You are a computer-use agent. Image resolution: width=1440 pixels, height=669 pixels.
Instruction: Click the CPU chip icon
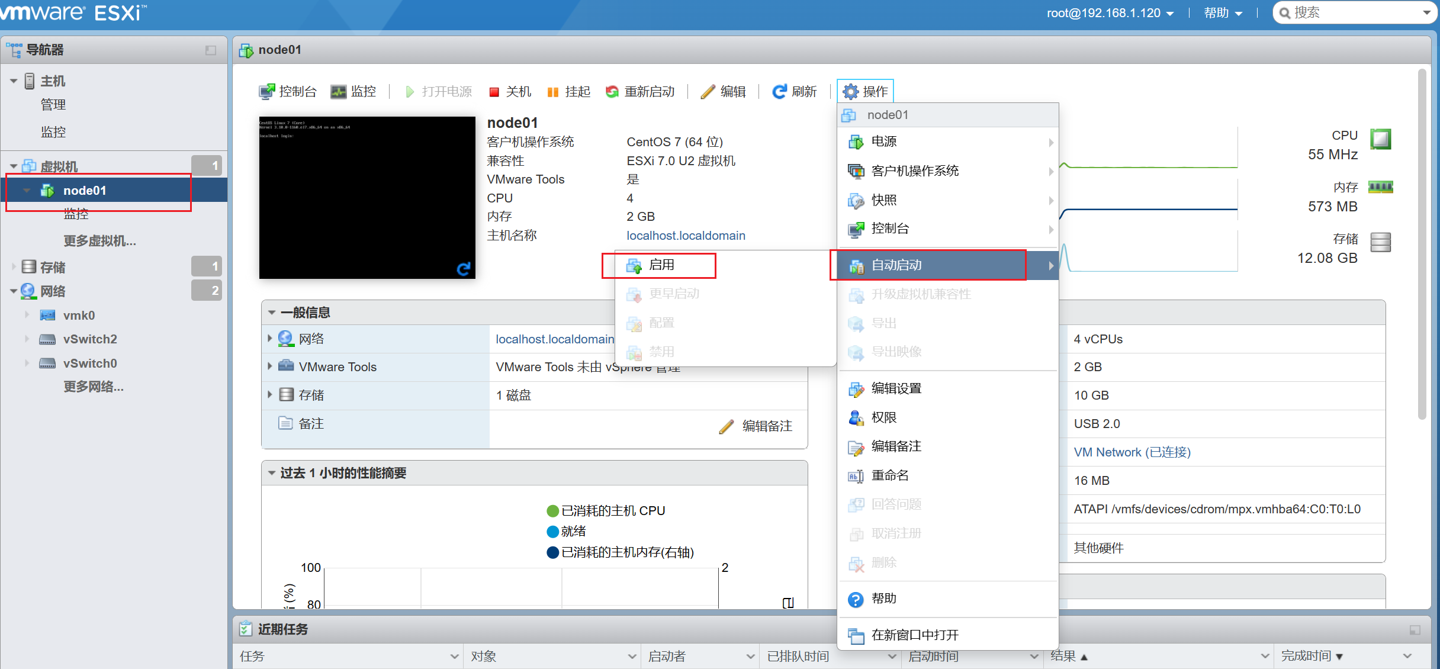point(1380,139)
